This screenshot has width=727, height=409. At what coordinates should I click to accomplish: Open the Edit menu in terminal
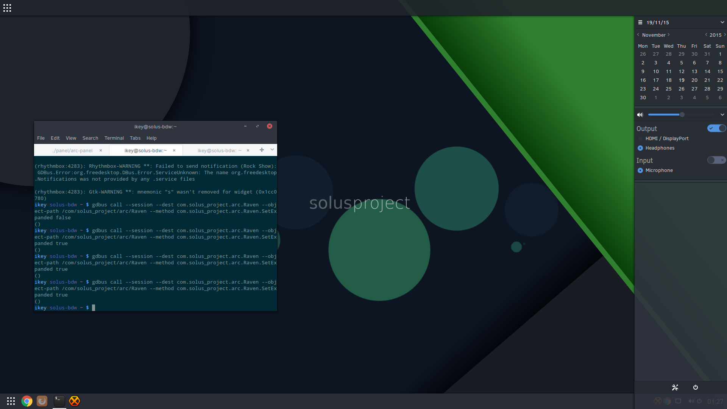(x=55, y=138)
